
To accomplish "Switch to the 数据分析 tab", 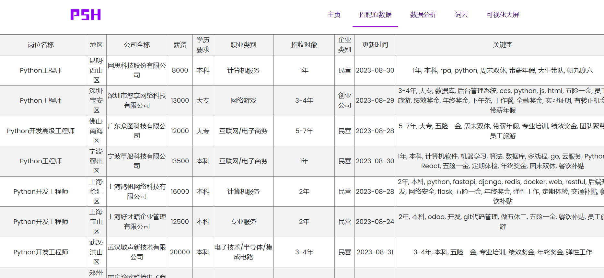I will [423, 15].
